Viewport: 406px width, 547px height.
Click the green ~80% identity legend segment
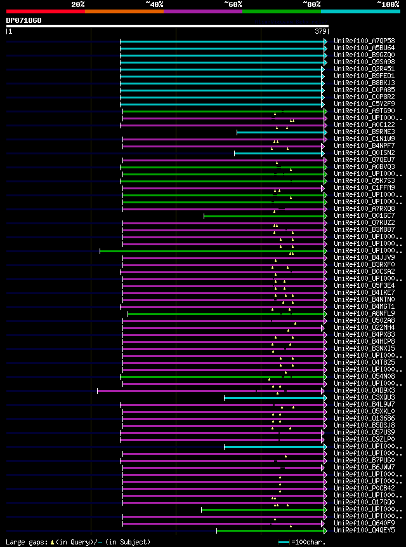[x=282, y=11]
